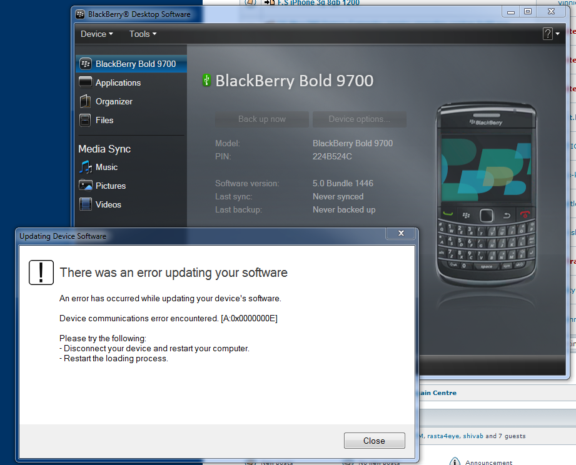
Task: Click the Device options button
Action: [x=359, y=119]
